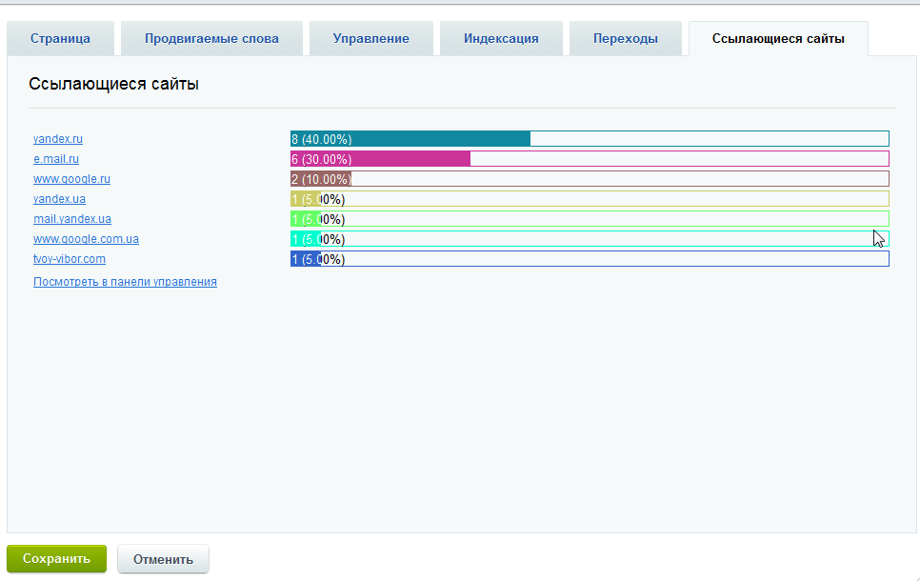Click the yandex.ru 40.00% progress bar
Viewport: 920px width, 581px height.
[590, 139]
